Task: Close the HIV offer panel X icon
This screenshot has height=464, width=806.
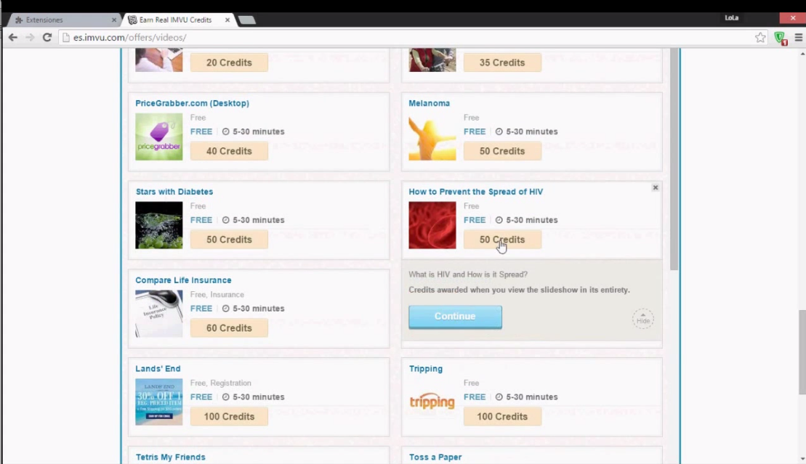Action: 656,187
